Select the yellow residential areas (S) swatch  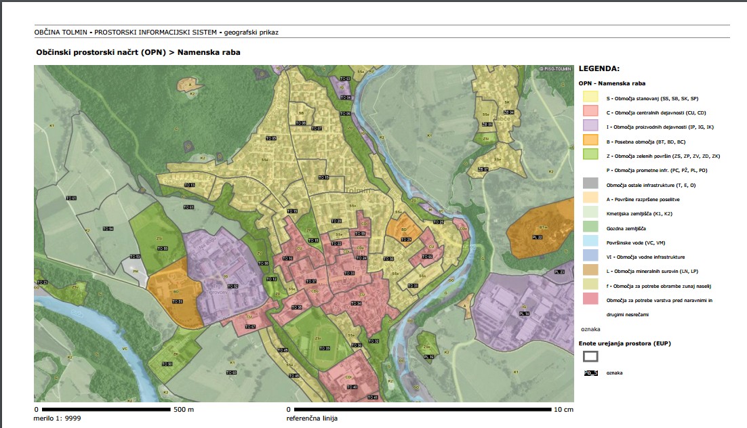point(590,98)
